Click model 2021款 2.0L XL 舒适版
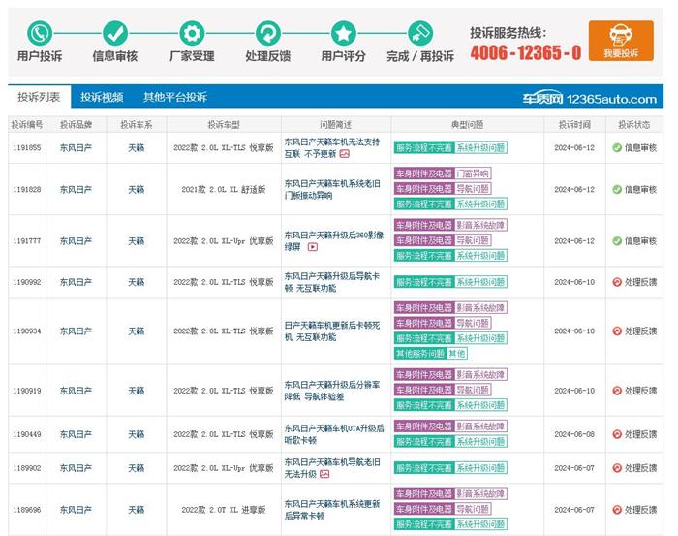The height and width of the screenshot is (536, 678). pos(224,189)
